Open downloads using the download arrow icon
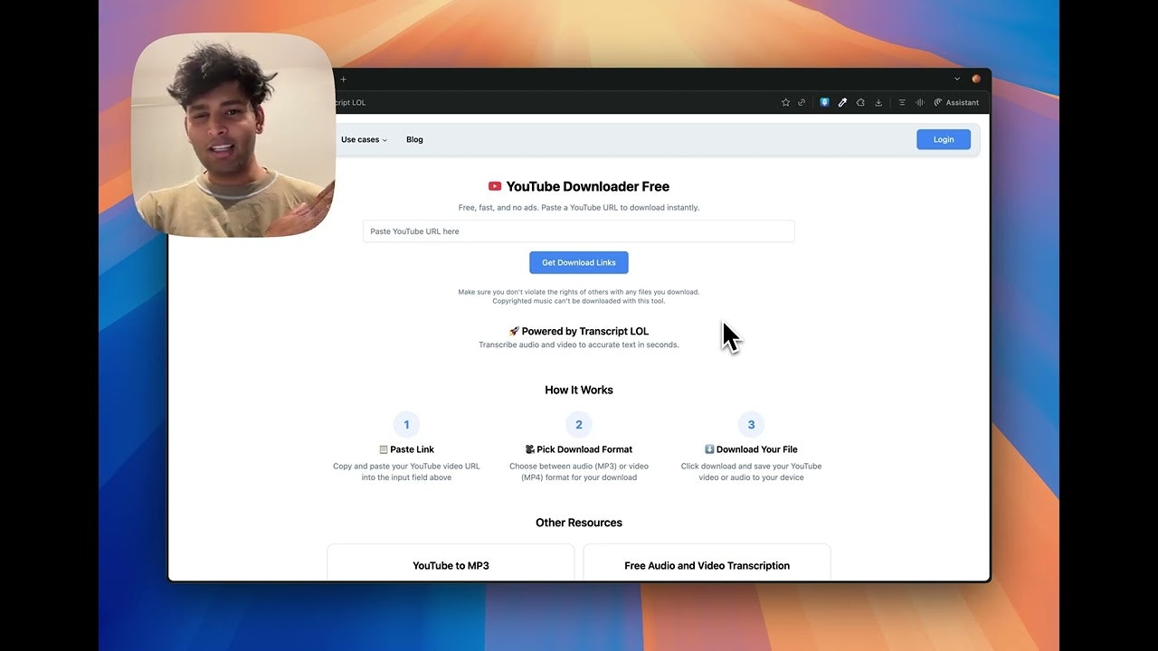Screen dimensions: 1158x651 (878, 102)
